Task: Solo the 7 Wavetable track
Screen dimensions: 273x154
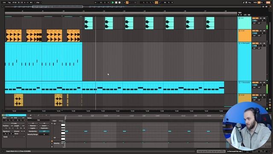Action: coord(261,83)
